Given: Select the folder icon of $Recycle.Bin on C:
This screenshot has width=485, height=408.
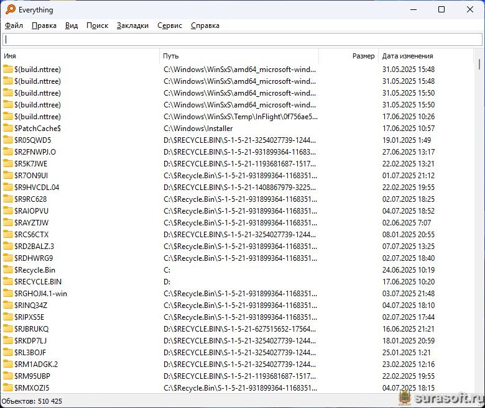Looking at the screenshot, I should click(x=8, y=270).
